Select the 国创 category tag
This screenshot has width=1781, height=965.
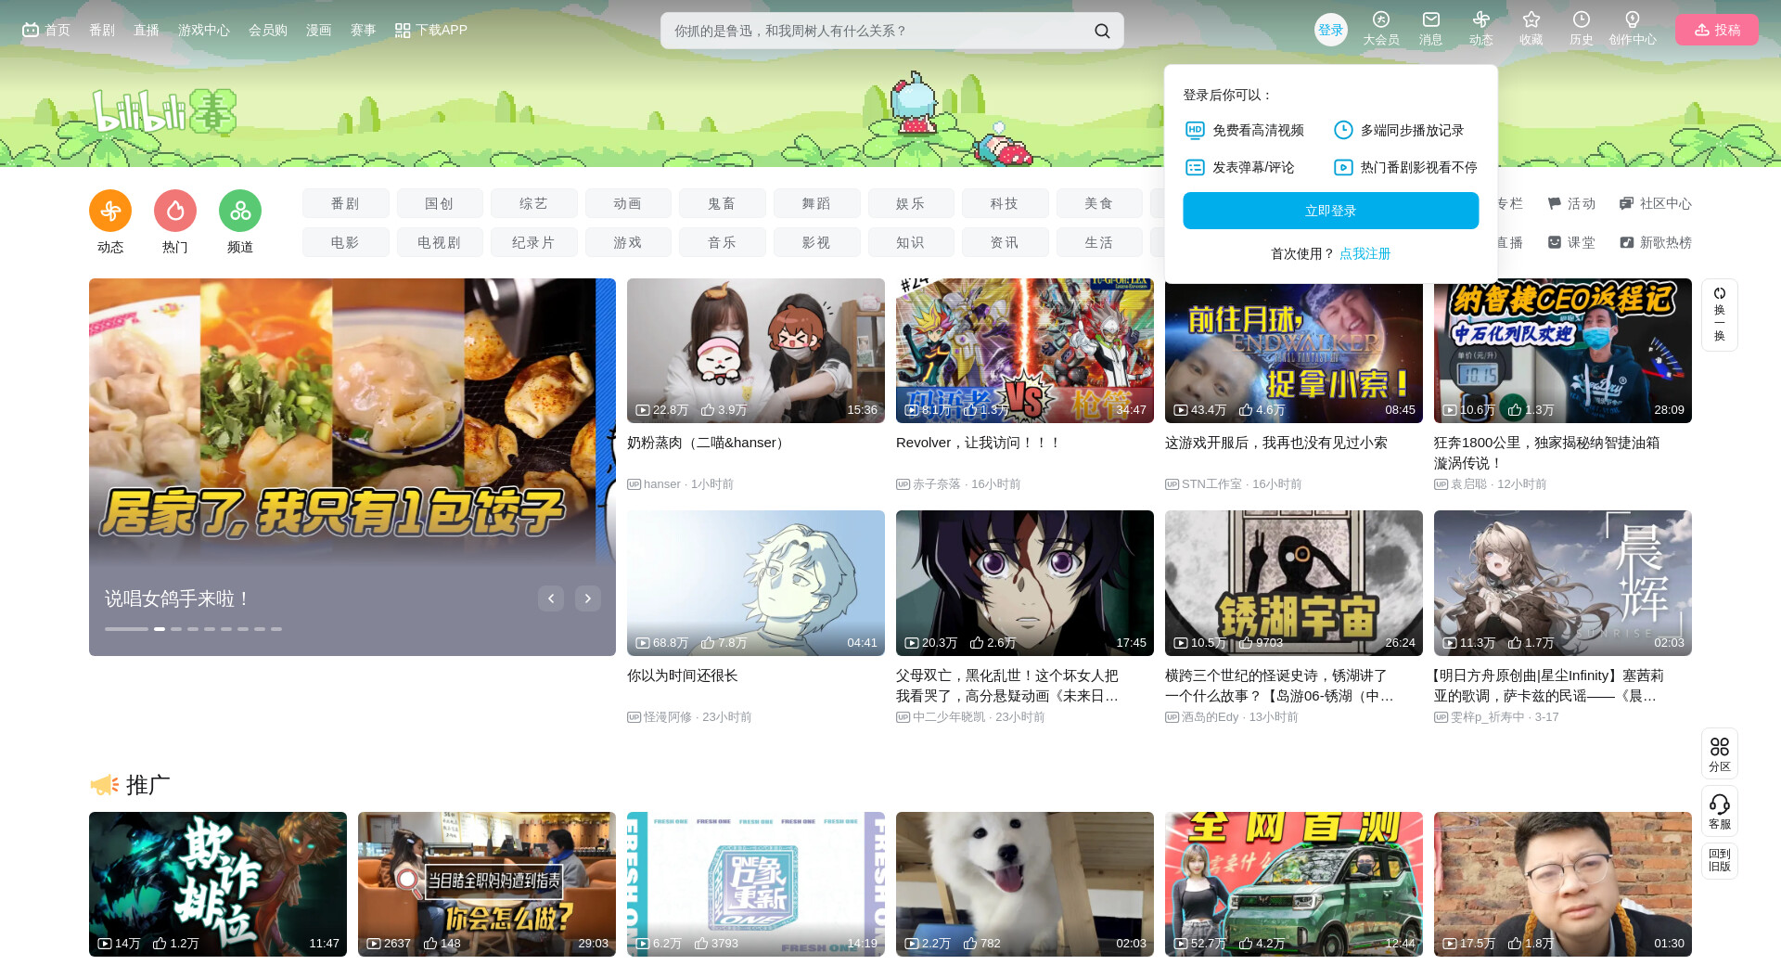pyautogui.click(x=440, y=203)
